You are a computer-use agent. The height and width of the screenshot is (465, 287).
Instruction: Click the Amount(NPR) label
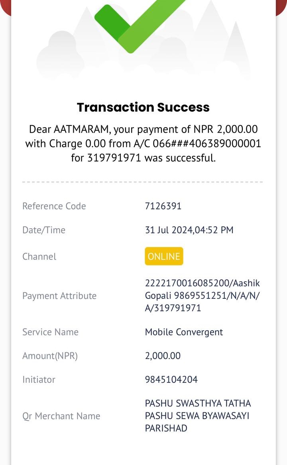click(x=50, y=356)
